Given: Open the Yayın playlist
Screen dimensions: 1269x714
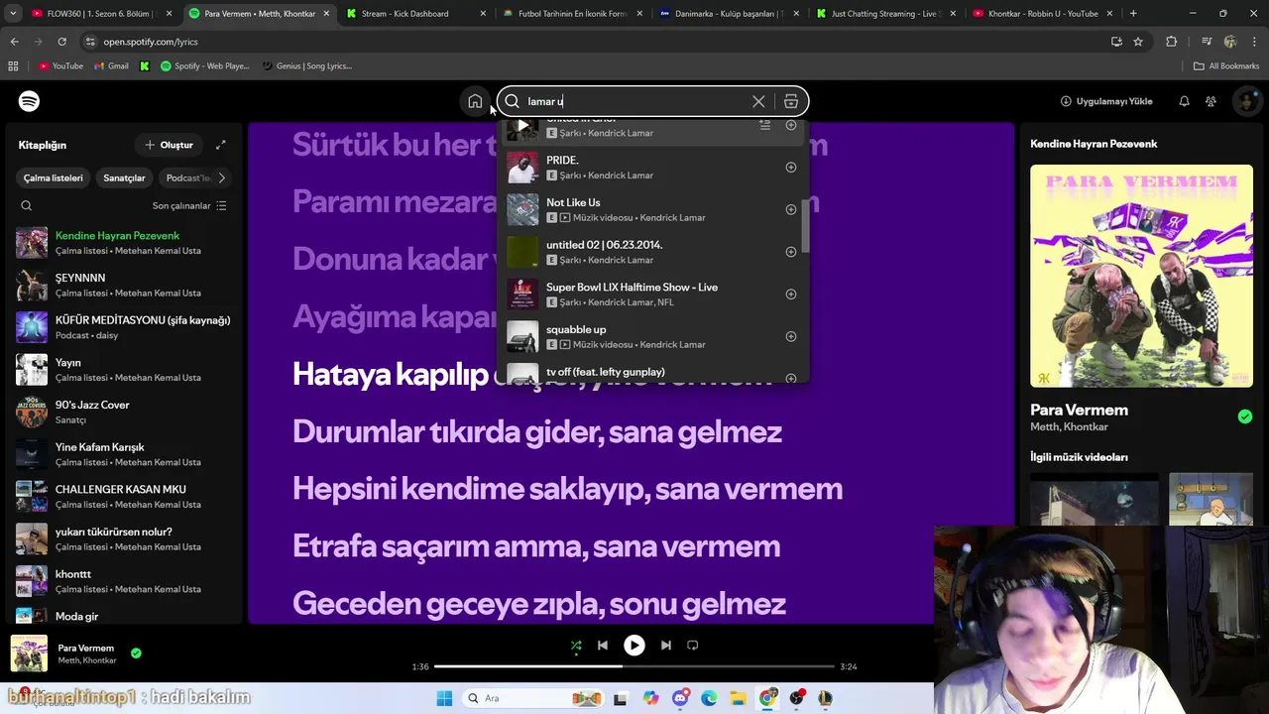Looking at the screenshot, I should (124, 370).
